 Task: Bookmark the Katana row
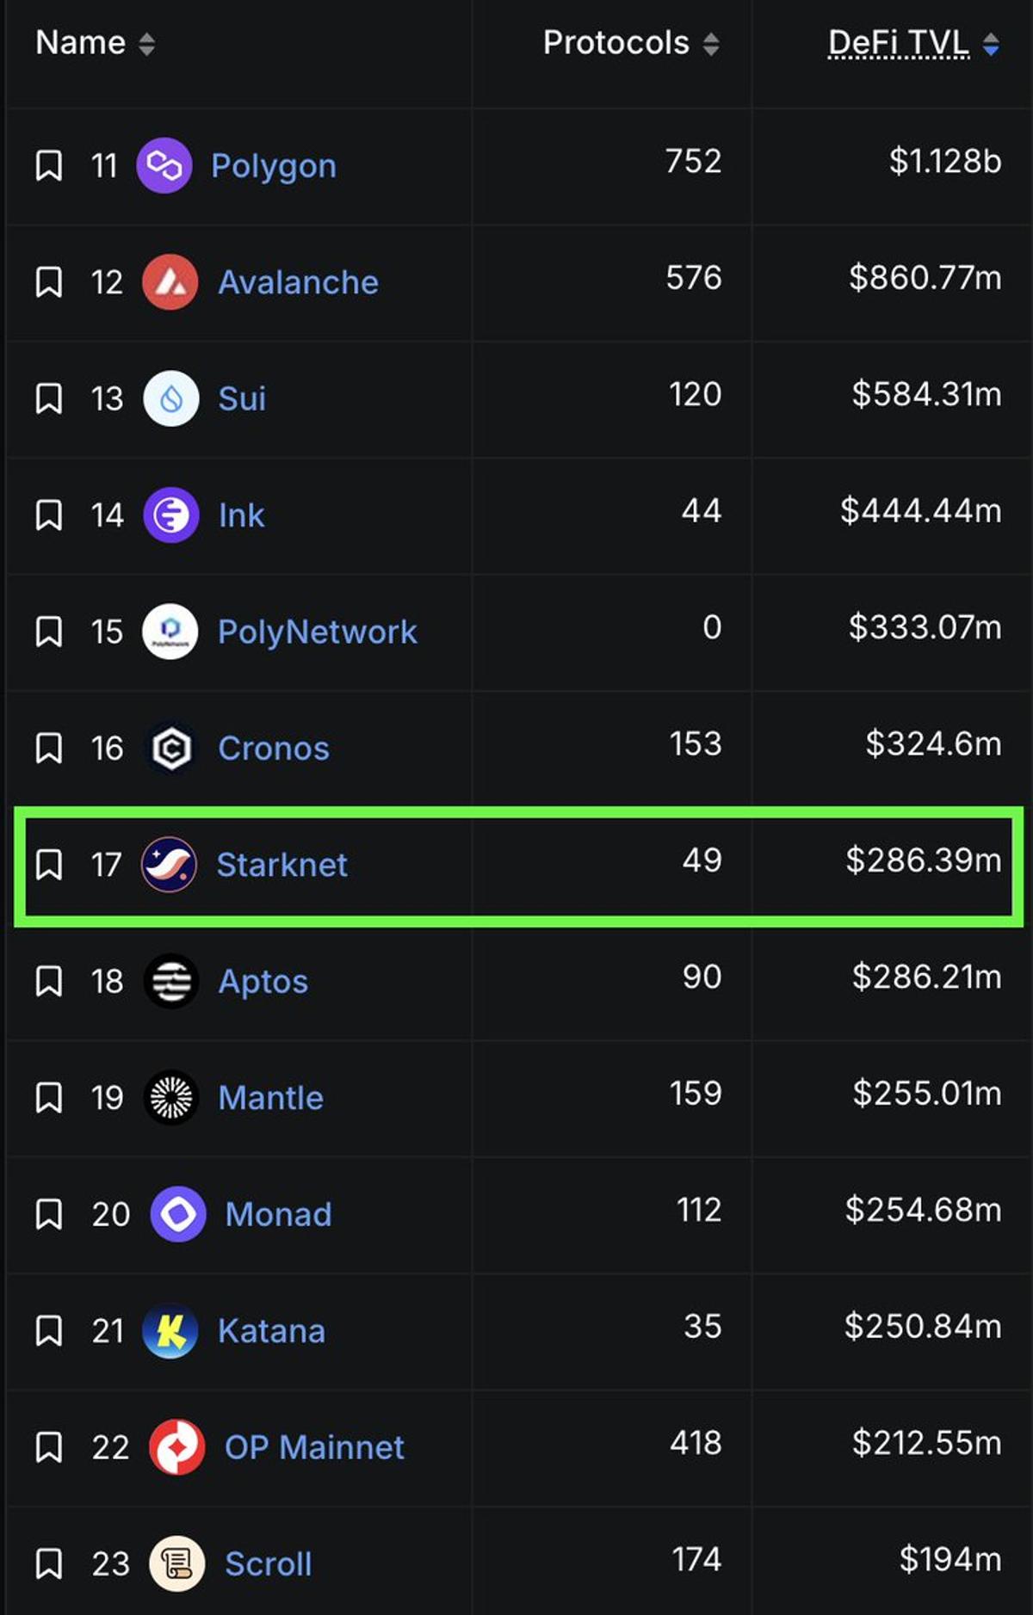[50, 1331]
